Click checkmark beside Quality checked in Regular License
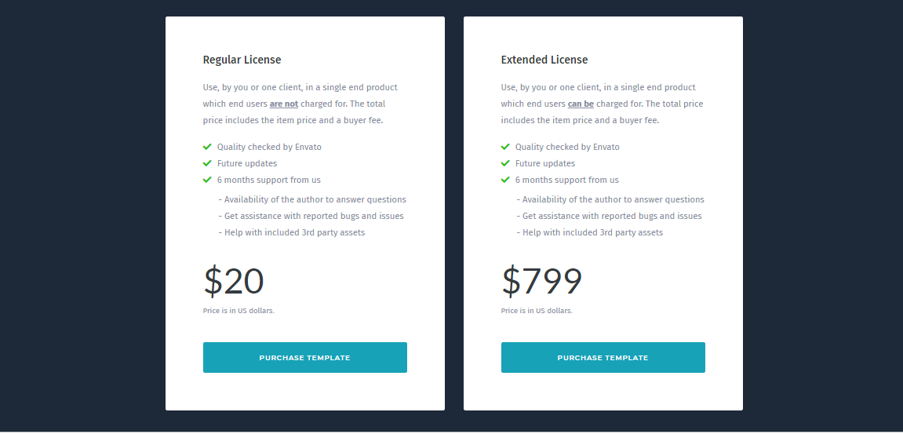 pos(207,147)
